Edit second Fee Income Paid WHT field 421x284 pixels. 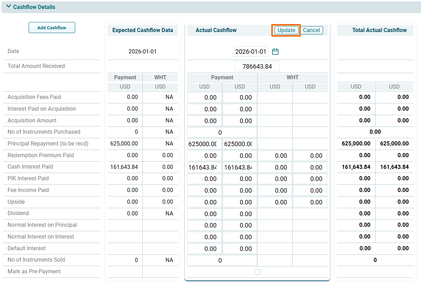[310, 191]
